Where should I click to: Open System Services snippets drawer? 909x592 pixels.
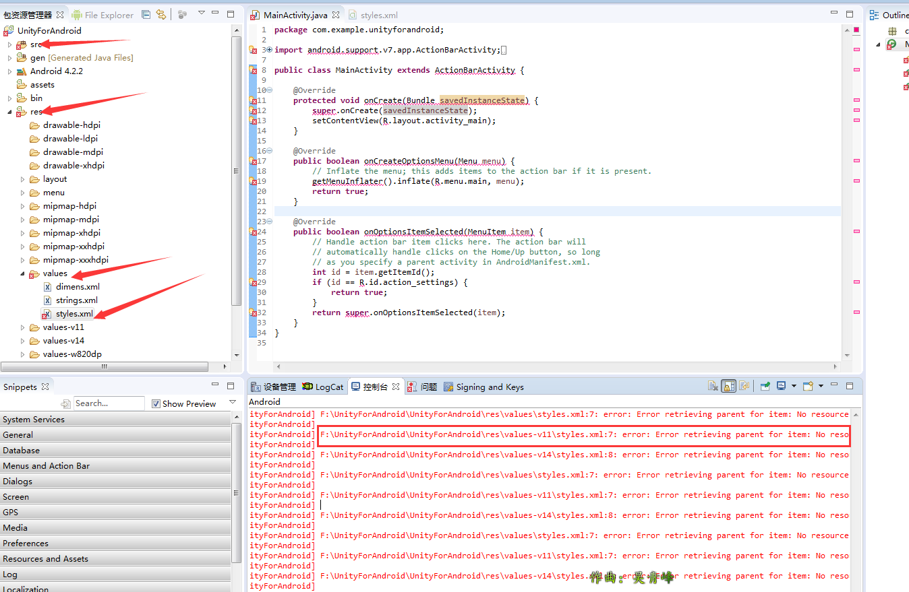click(x=115, y=419)
